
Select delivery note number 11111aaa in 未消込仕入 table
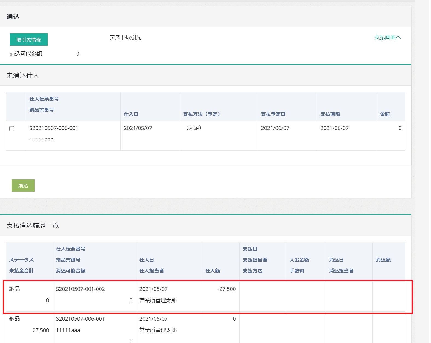[42, 140]
